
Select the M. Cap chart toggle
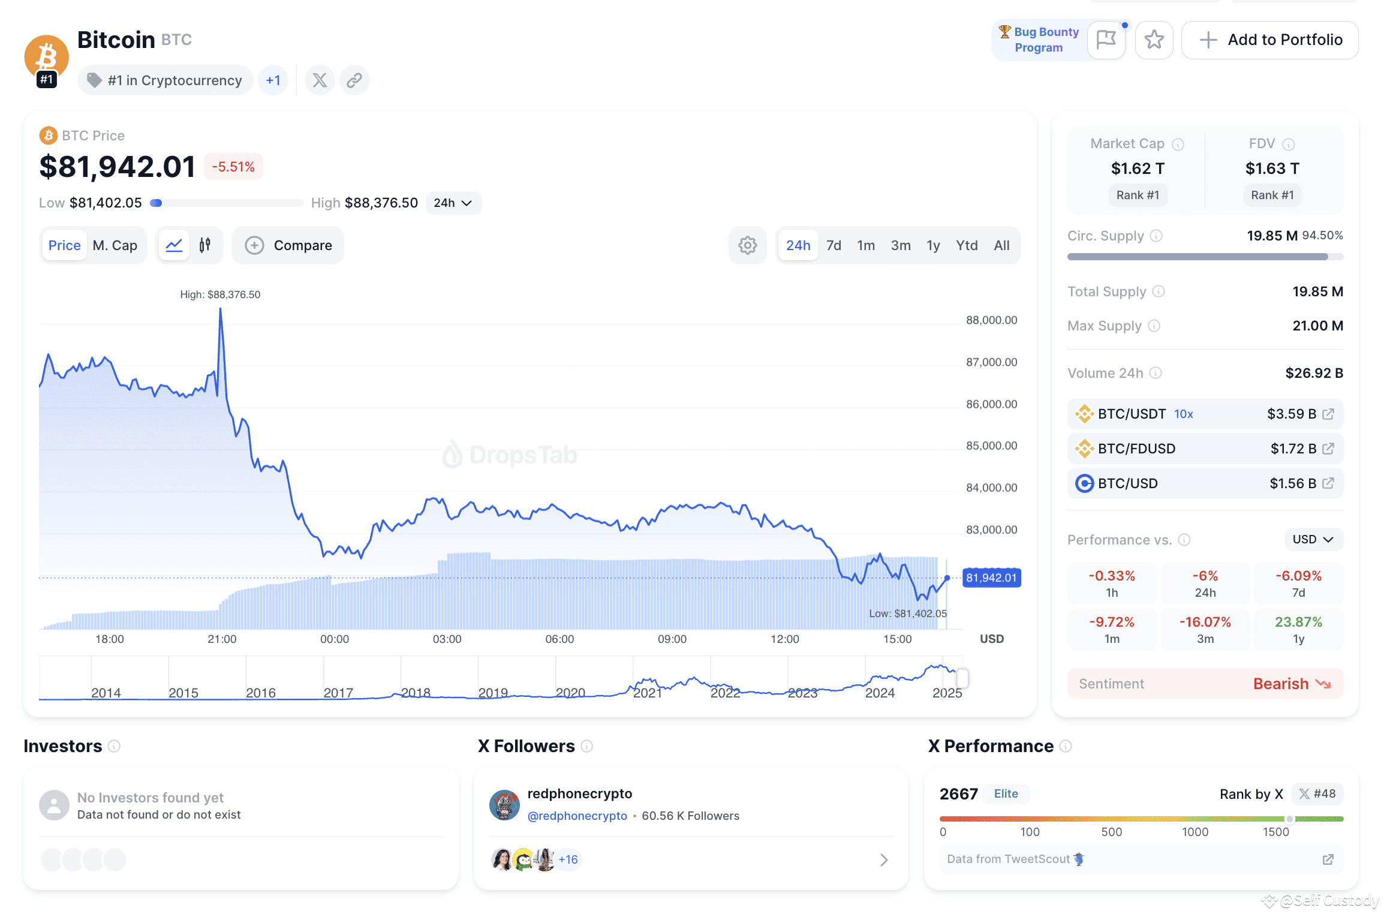pos(115,245)
